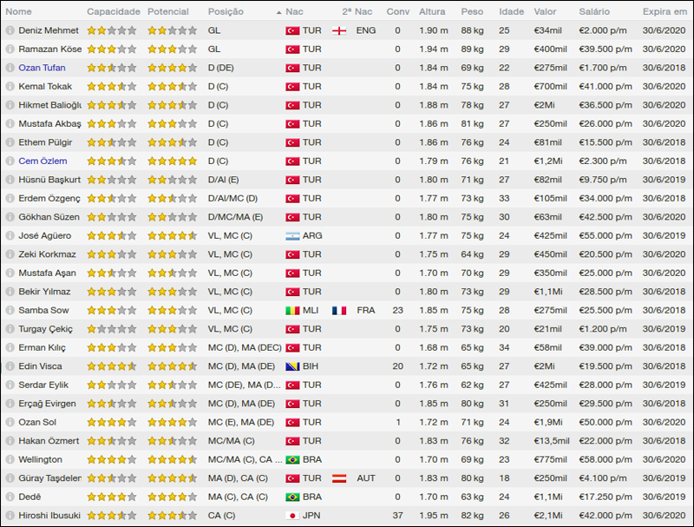The height and width of the screenshot is (527, 694).
Task: Click Cem Özlem's potential star rating
Action: coord(172,161)
